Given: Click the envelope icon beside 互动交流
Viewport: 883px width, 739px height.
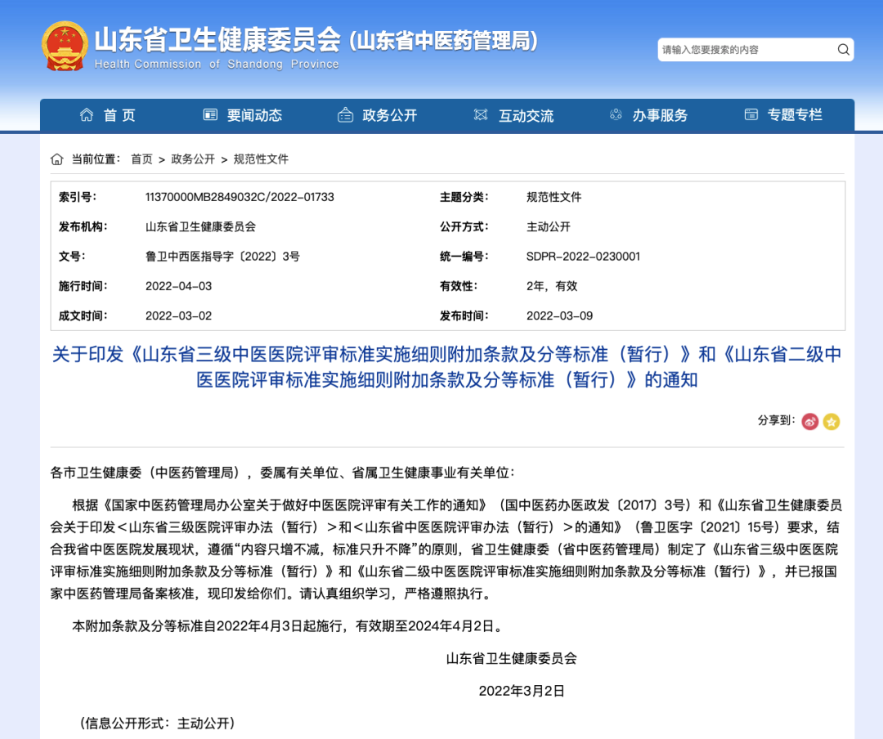Looking at the screenshot, I should coord(481,114).
